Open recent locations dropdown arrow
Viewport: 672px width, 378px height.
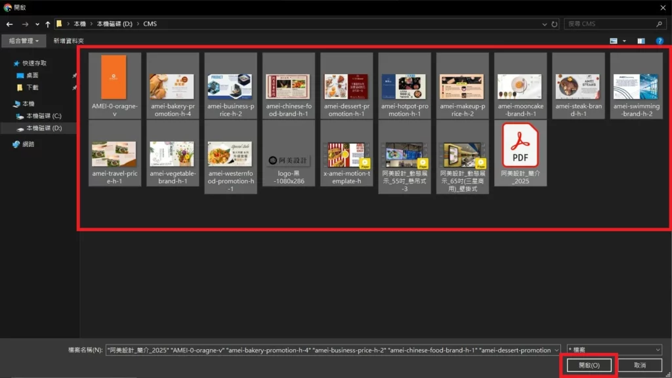tap(37, 24)
